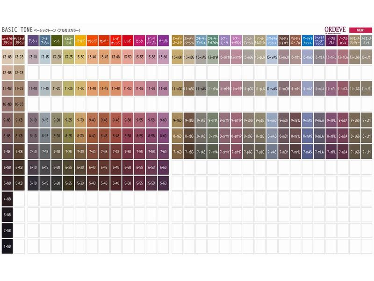Select the カッパー column header
This screenshot has width=374, height=281.
click(104, 41)
